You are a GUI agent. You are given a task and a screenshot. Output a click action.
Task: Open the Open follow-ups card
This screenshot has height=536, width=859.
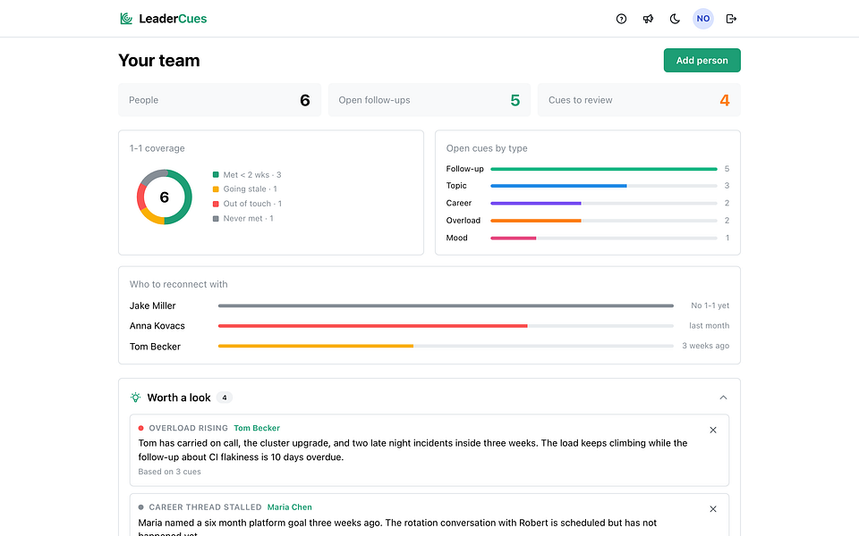tap(429, 100)
